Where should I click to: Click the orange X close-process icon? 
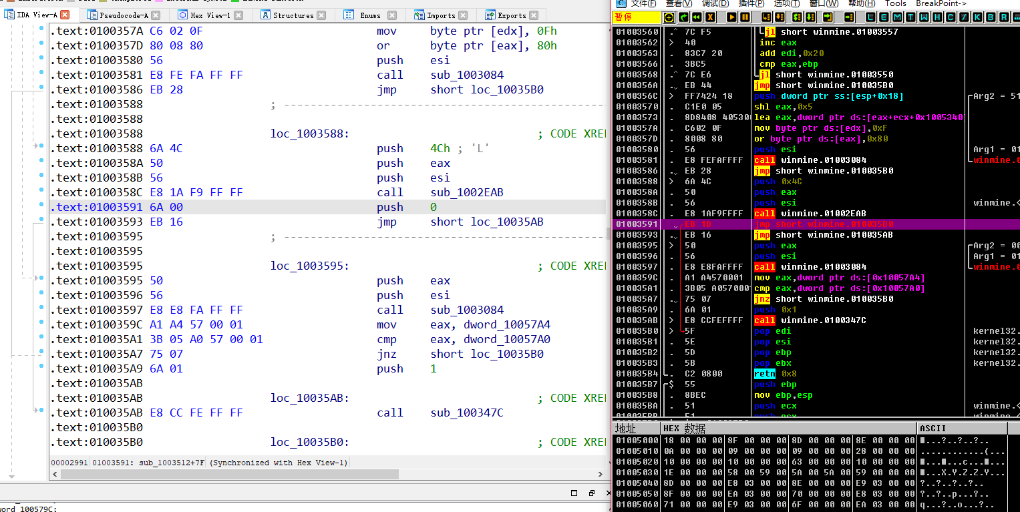coord(711,17)
